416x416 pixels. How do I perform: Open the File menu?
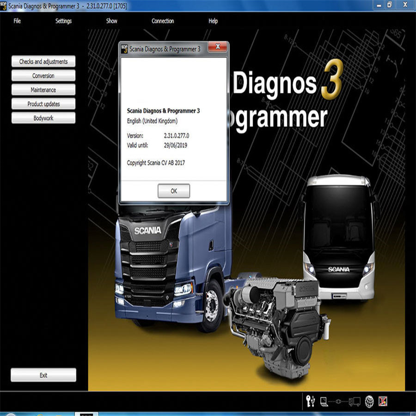(x=17, y=21)
